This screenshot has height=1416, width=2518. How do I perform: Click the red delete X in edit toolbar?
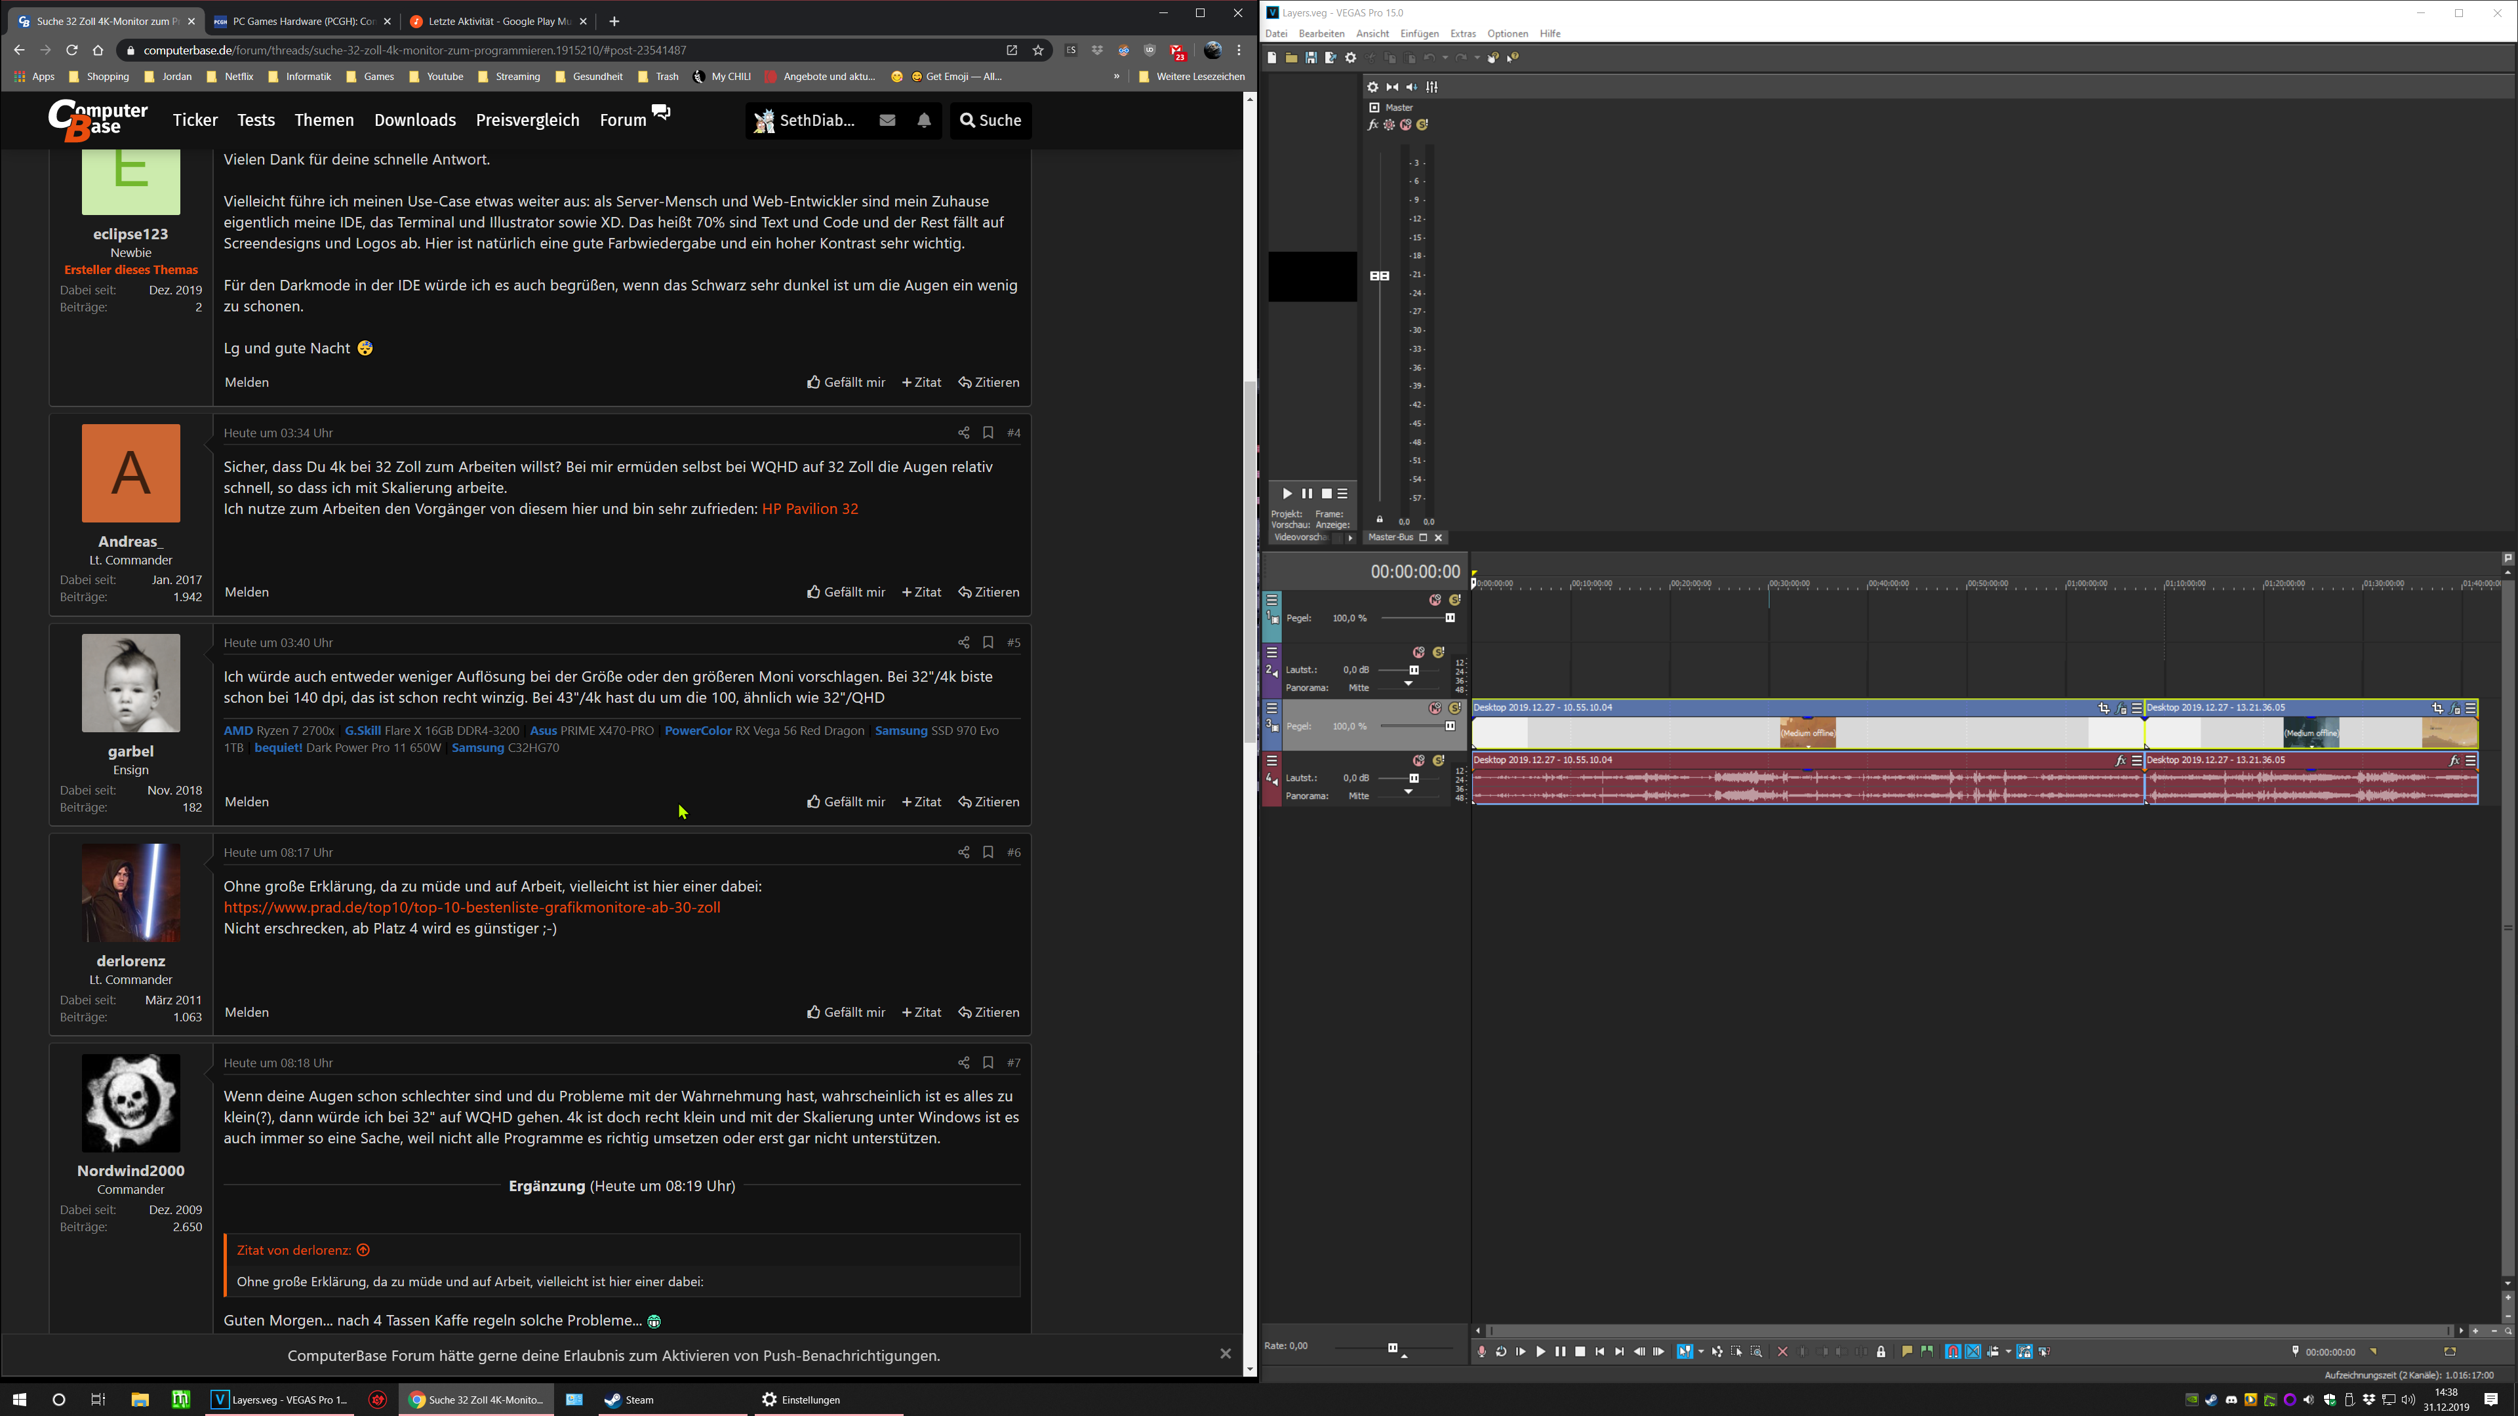(x=1782, y=1352)
